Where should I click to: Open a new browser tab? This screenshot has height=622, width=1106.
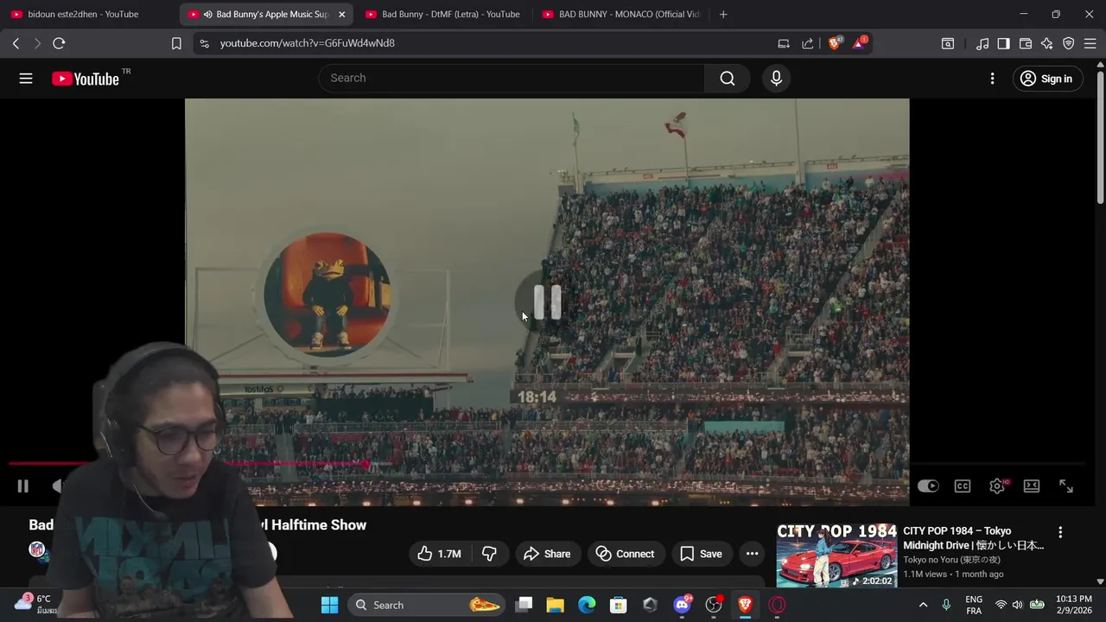click(x=723, y=14)
